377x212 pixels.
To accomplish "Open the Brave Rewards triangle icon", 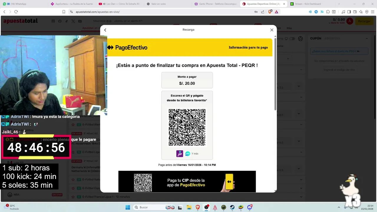I will point(277,12).
